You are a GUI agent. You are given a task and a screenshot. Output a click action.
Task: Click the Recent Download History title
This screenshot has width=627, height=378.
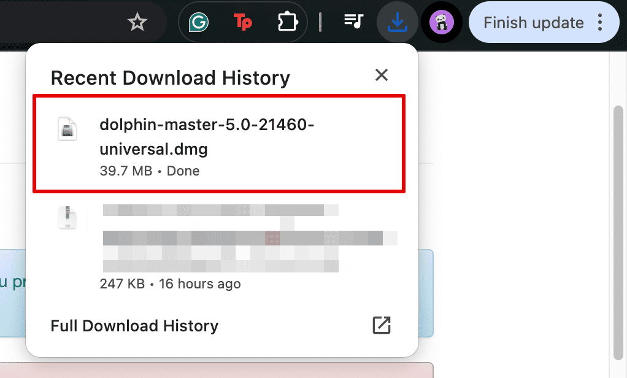pyautogui.click(x=171, y=78)
